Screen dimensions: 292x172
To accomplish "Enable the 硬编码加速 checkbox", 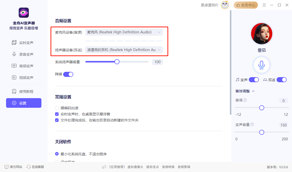I will (57, 108).
